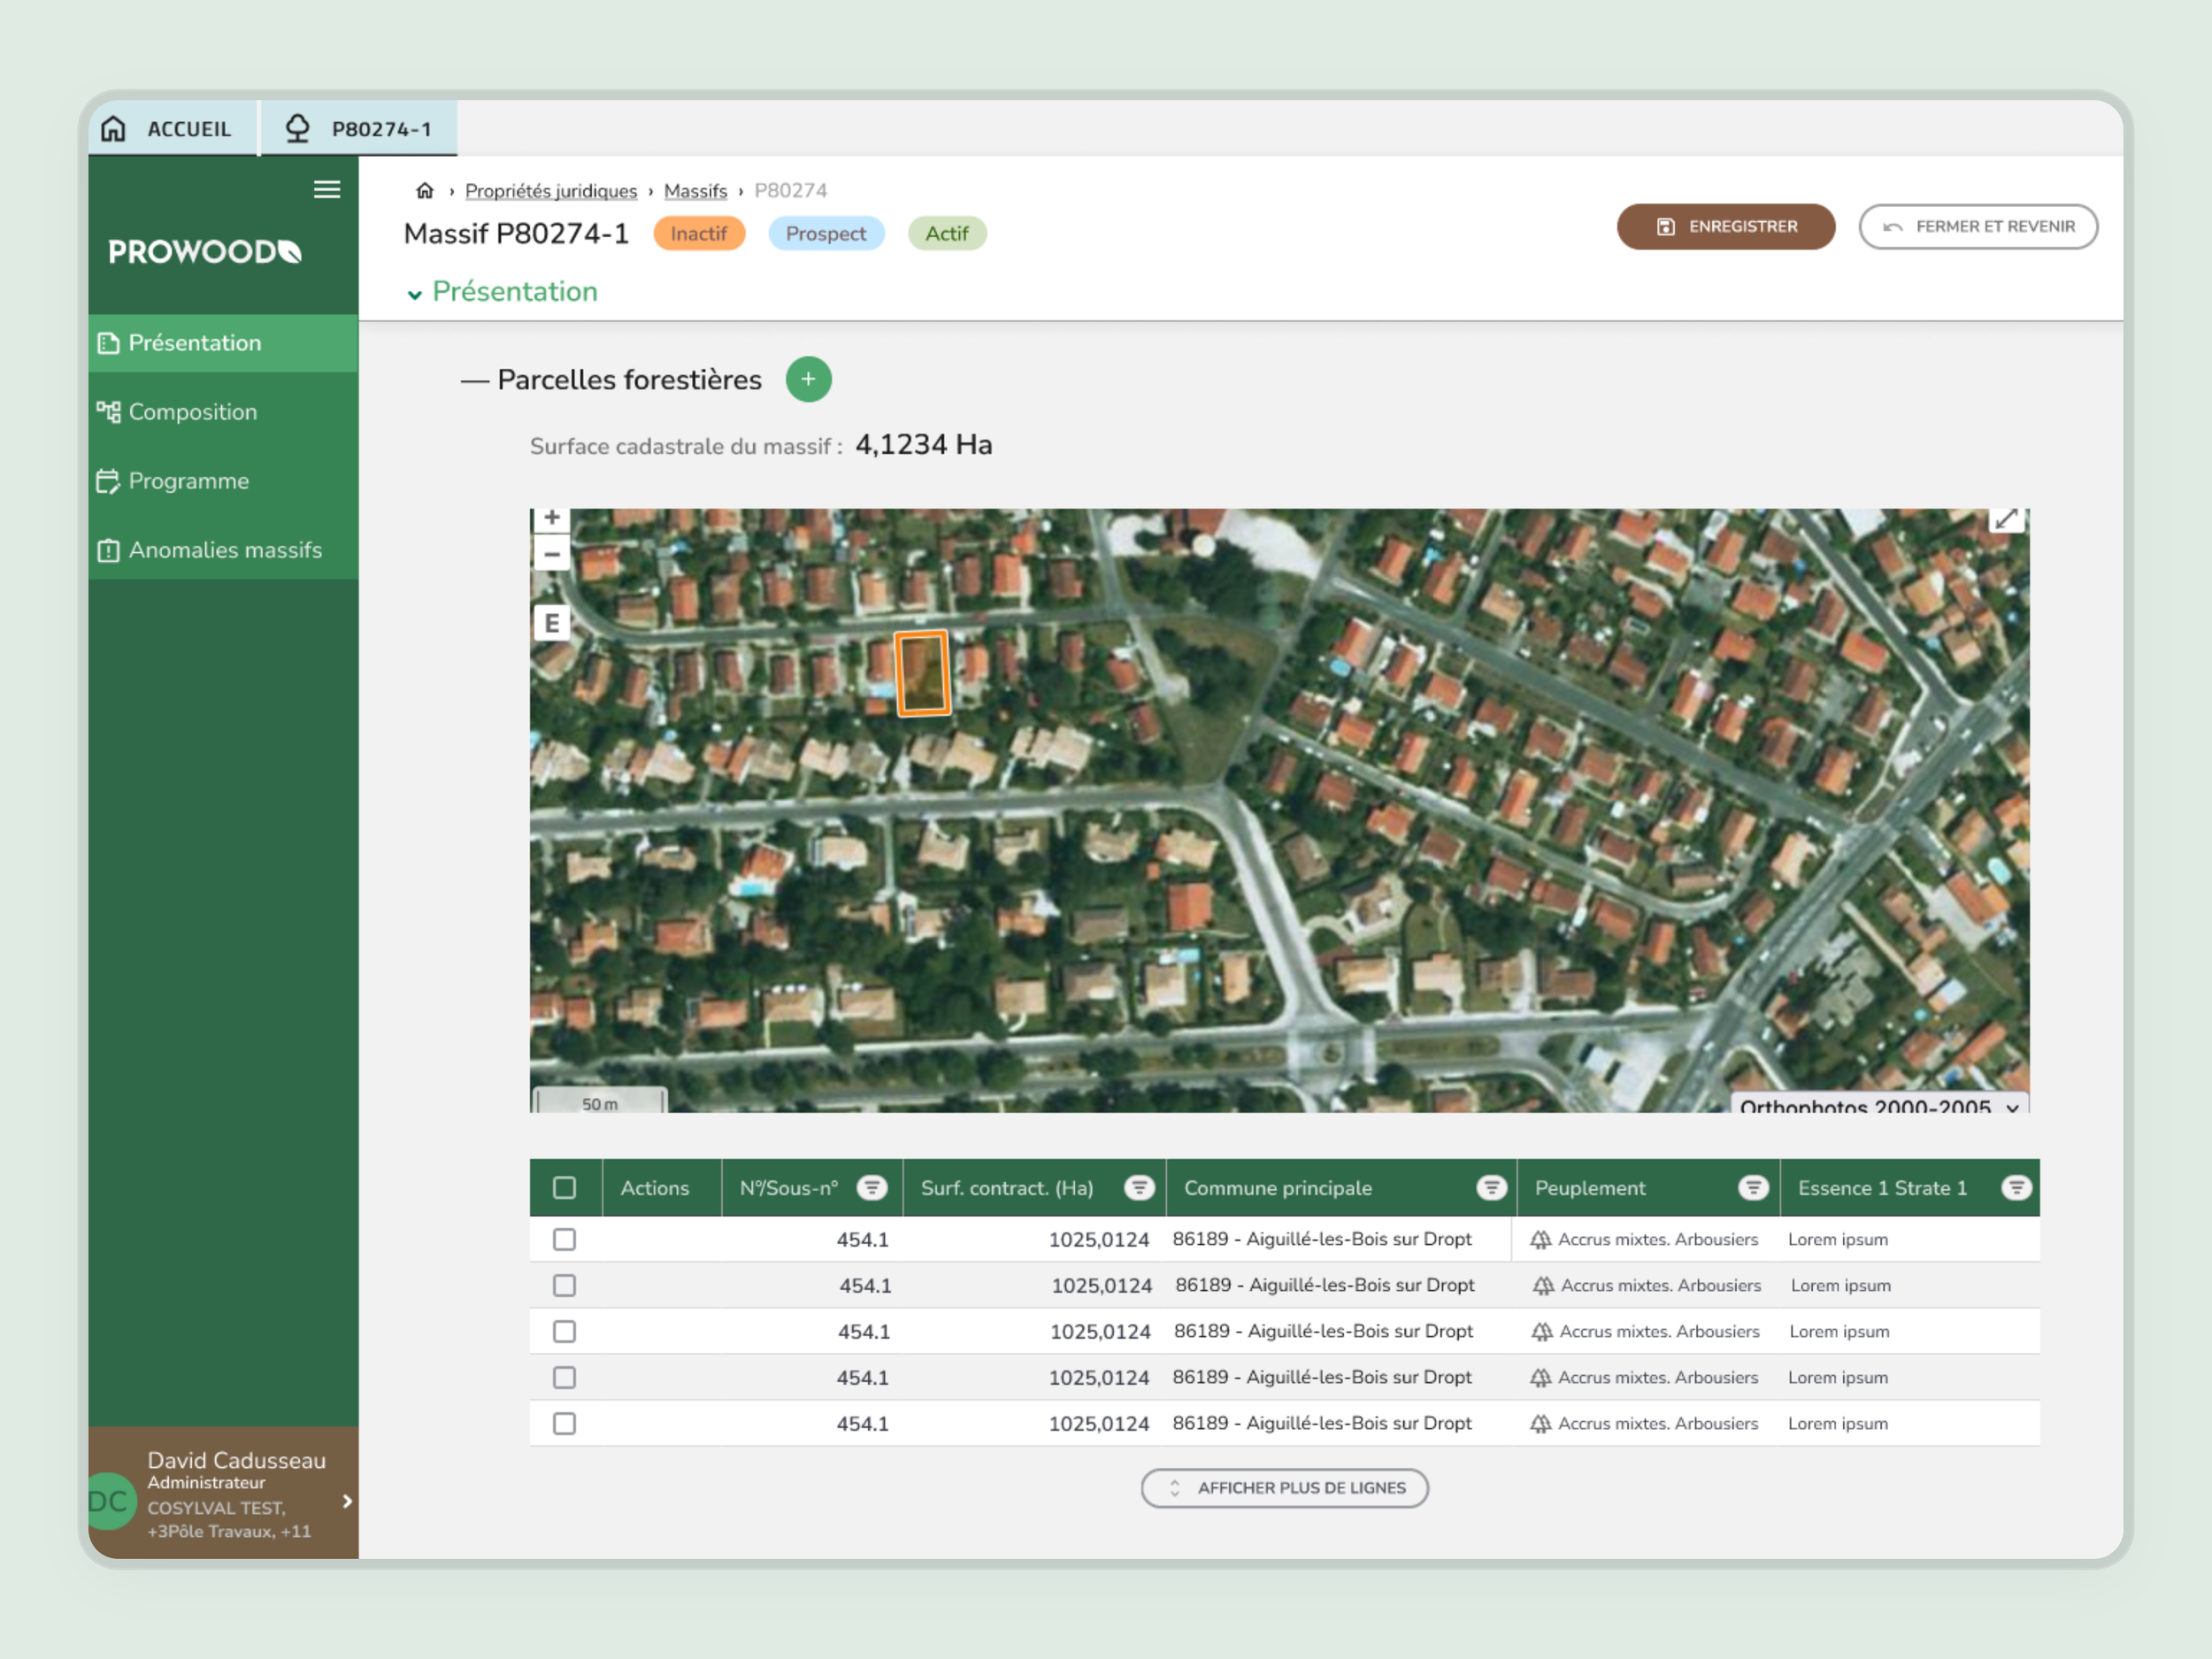Open Composition in the sidebar

coord(223,412)
